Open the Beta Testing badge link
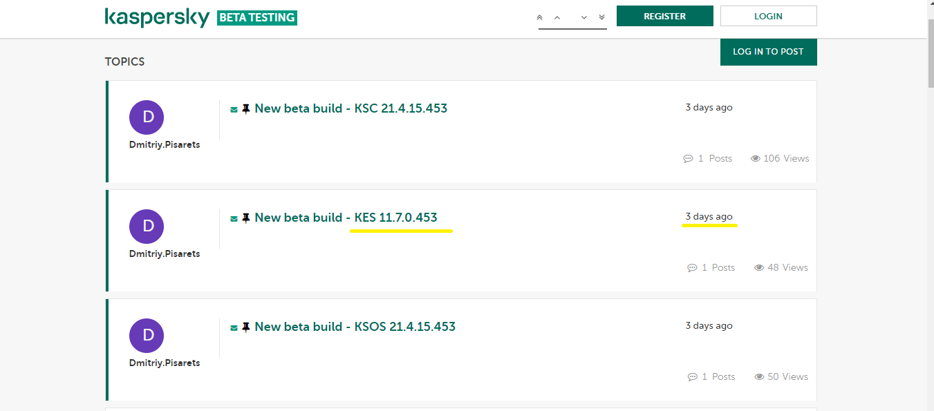Screen dimensions: 934x411 (x=257, y=18)
